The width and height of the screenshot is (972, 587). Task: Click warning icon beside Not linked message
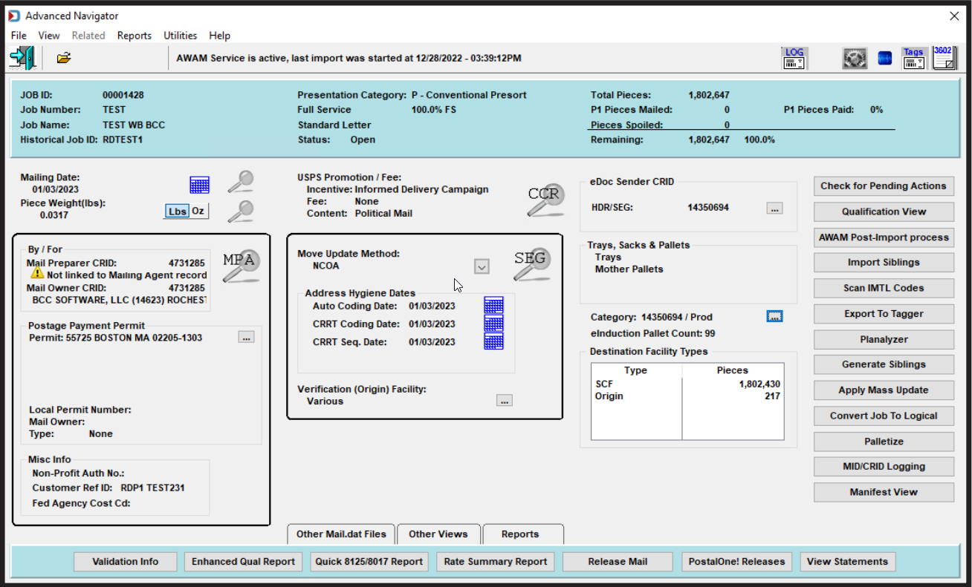click(x=37, y=275)
